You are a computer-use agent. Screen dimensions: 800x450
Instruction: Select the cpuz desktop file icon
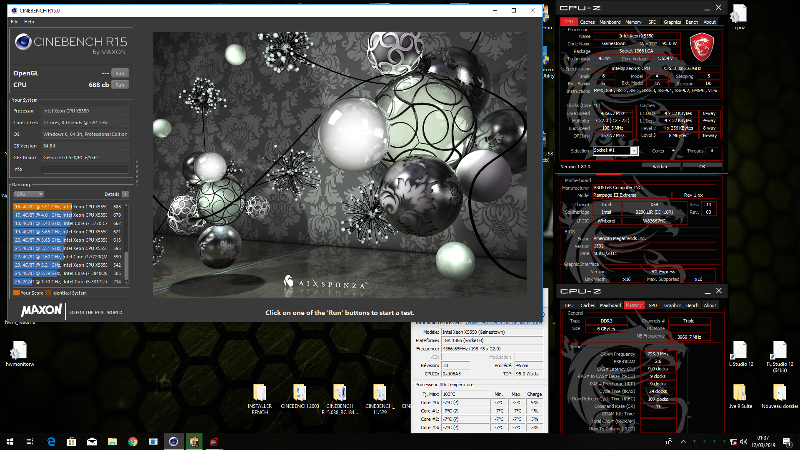coord(740,17)
